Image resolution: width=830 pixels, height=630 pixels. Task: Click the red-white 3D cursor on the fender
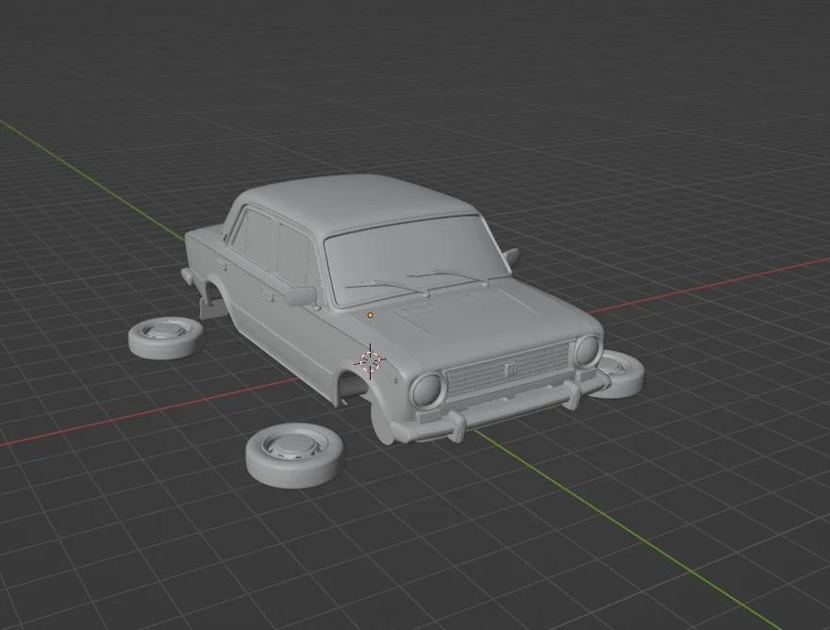click(x=370, y=360)
